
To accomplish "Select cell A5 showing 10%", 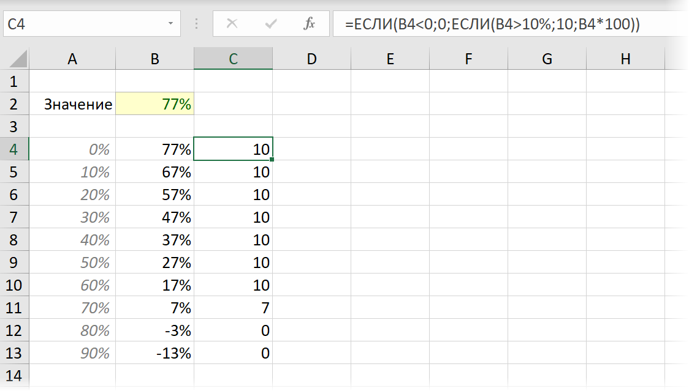I will coord(72,171).
